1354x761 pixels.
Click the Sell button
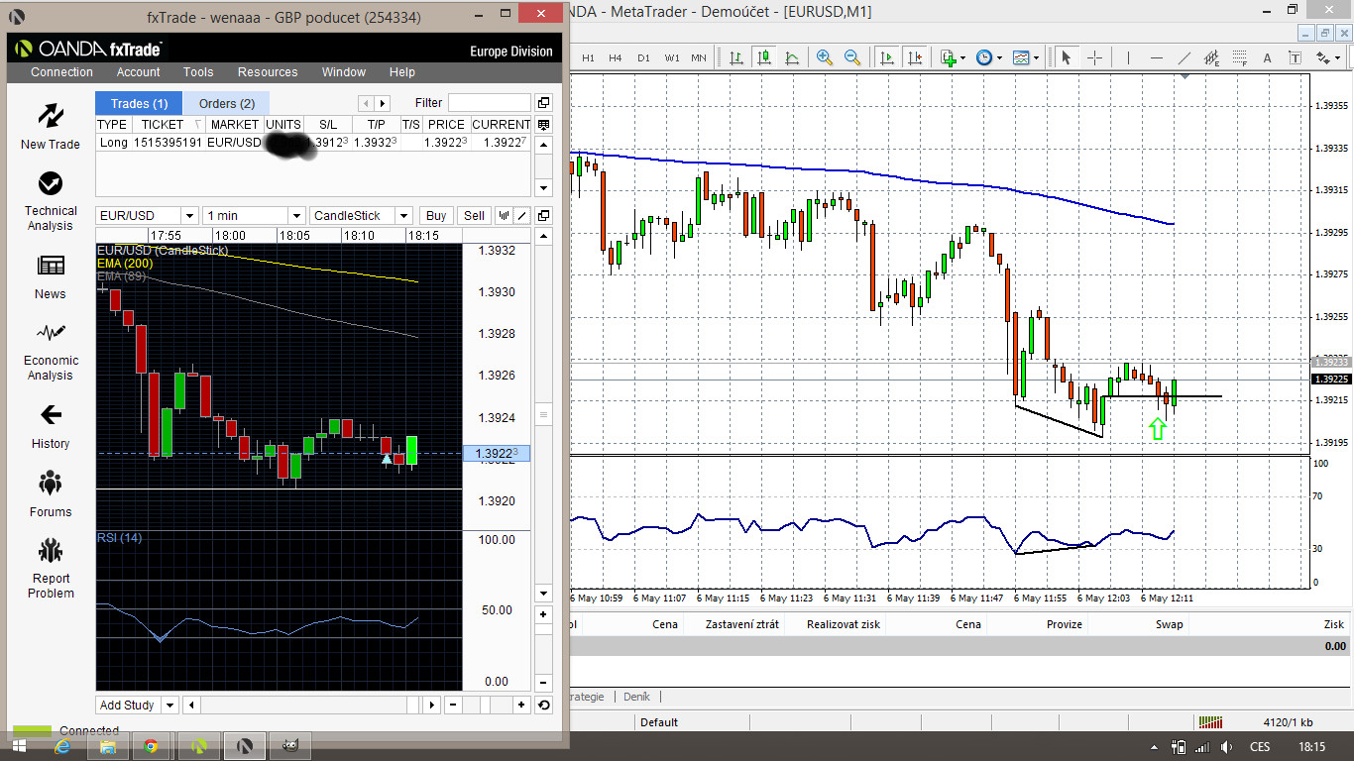pos(475,215)
